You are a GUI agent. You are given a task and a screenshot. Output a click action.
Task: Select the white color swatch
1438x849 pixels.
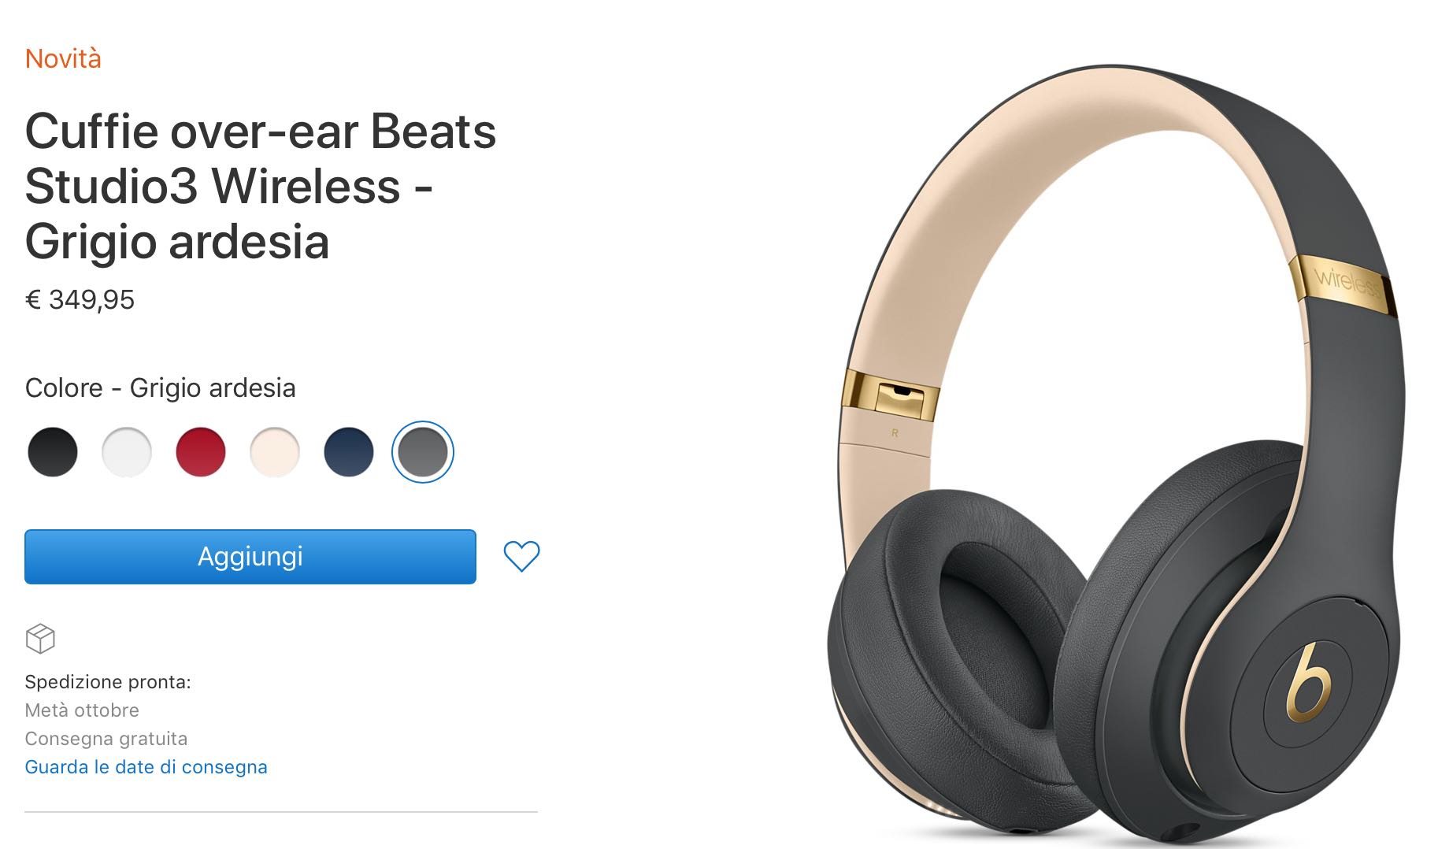[127, 452]
